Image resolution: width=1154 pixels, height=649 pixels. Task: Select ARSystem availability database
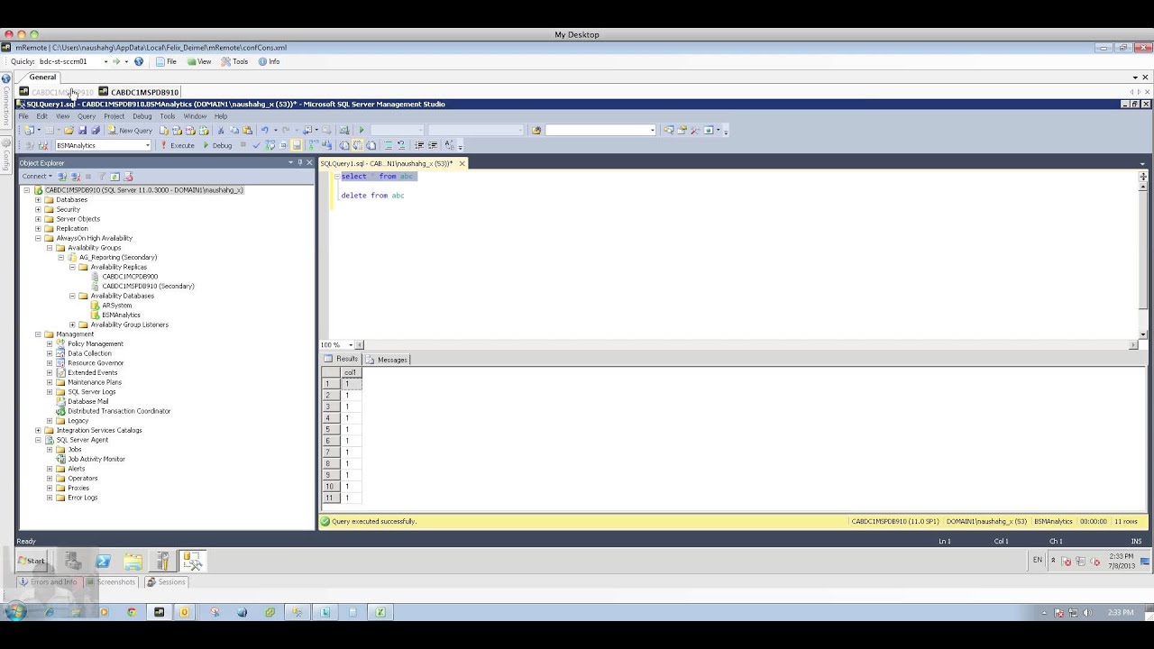pyautogui.click(x=117, y=306)
